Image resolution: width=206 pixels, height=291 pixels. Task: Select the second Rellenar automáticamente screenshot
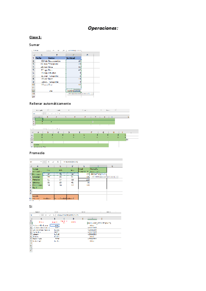[x=84, y=138]
